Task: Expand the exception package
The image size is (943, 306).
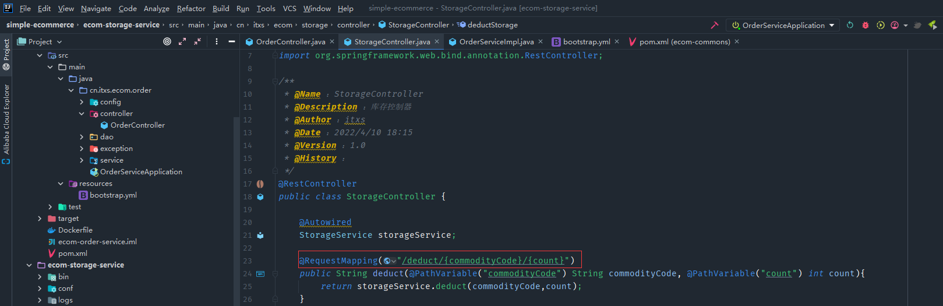Action: 82,149
